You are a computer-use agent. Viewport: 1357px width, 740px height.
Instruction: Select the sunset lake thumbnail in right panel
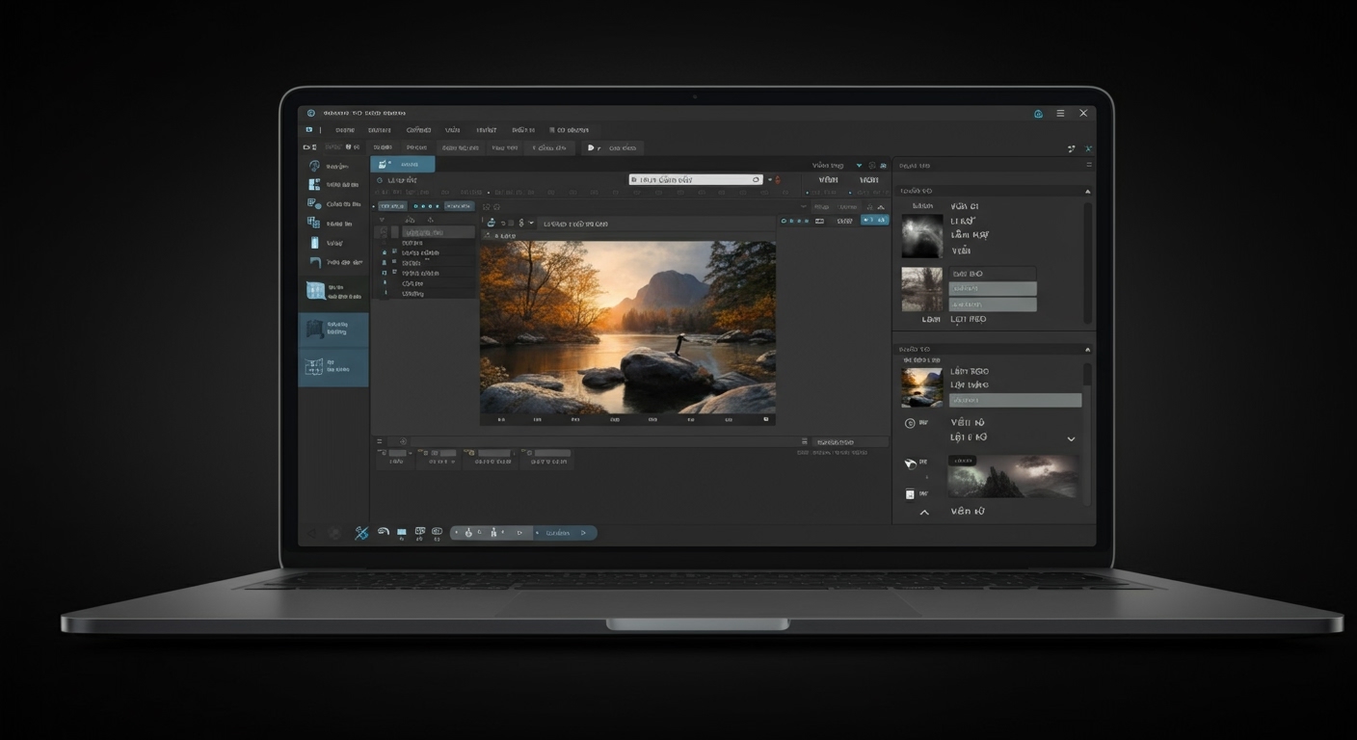[x=921, y=387]
